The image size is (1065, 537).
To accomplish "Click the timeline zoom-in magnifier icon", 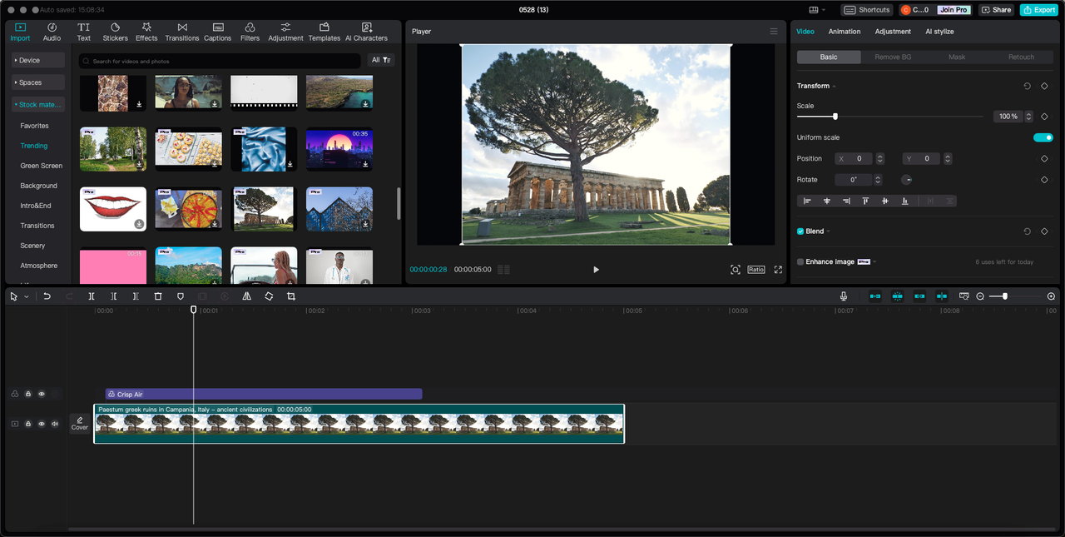I will tap(1051, 296).
